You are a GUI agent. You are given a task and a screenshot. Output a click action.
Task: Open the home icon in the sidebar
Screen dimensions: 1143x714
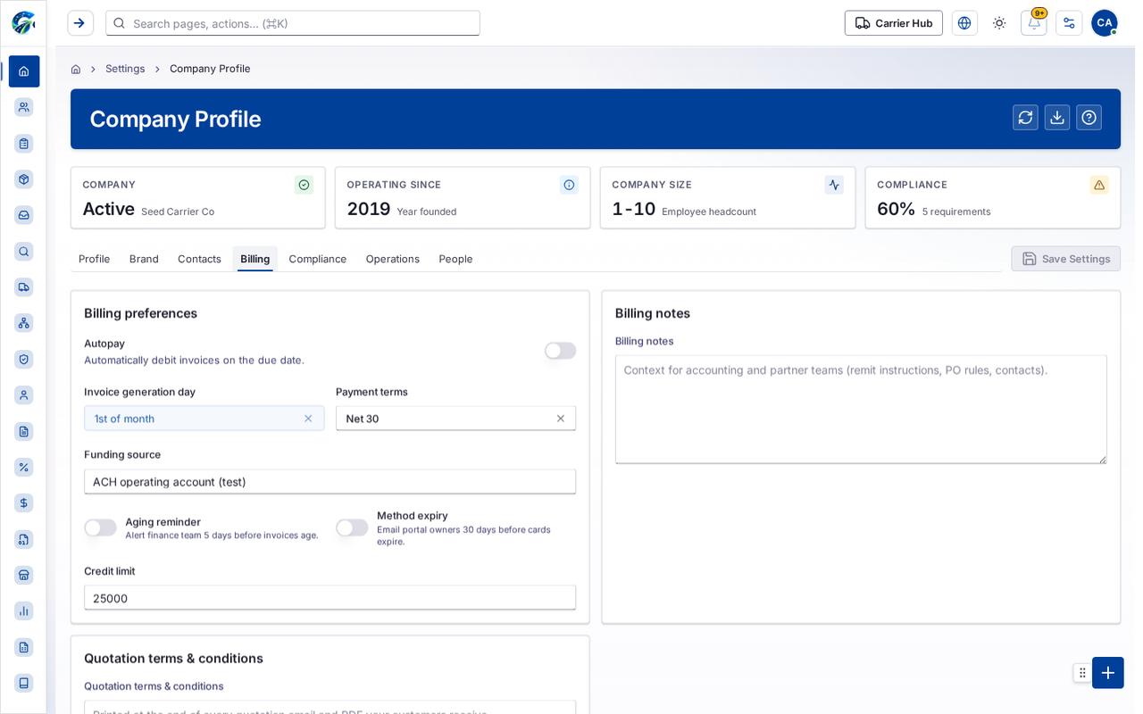24,71
